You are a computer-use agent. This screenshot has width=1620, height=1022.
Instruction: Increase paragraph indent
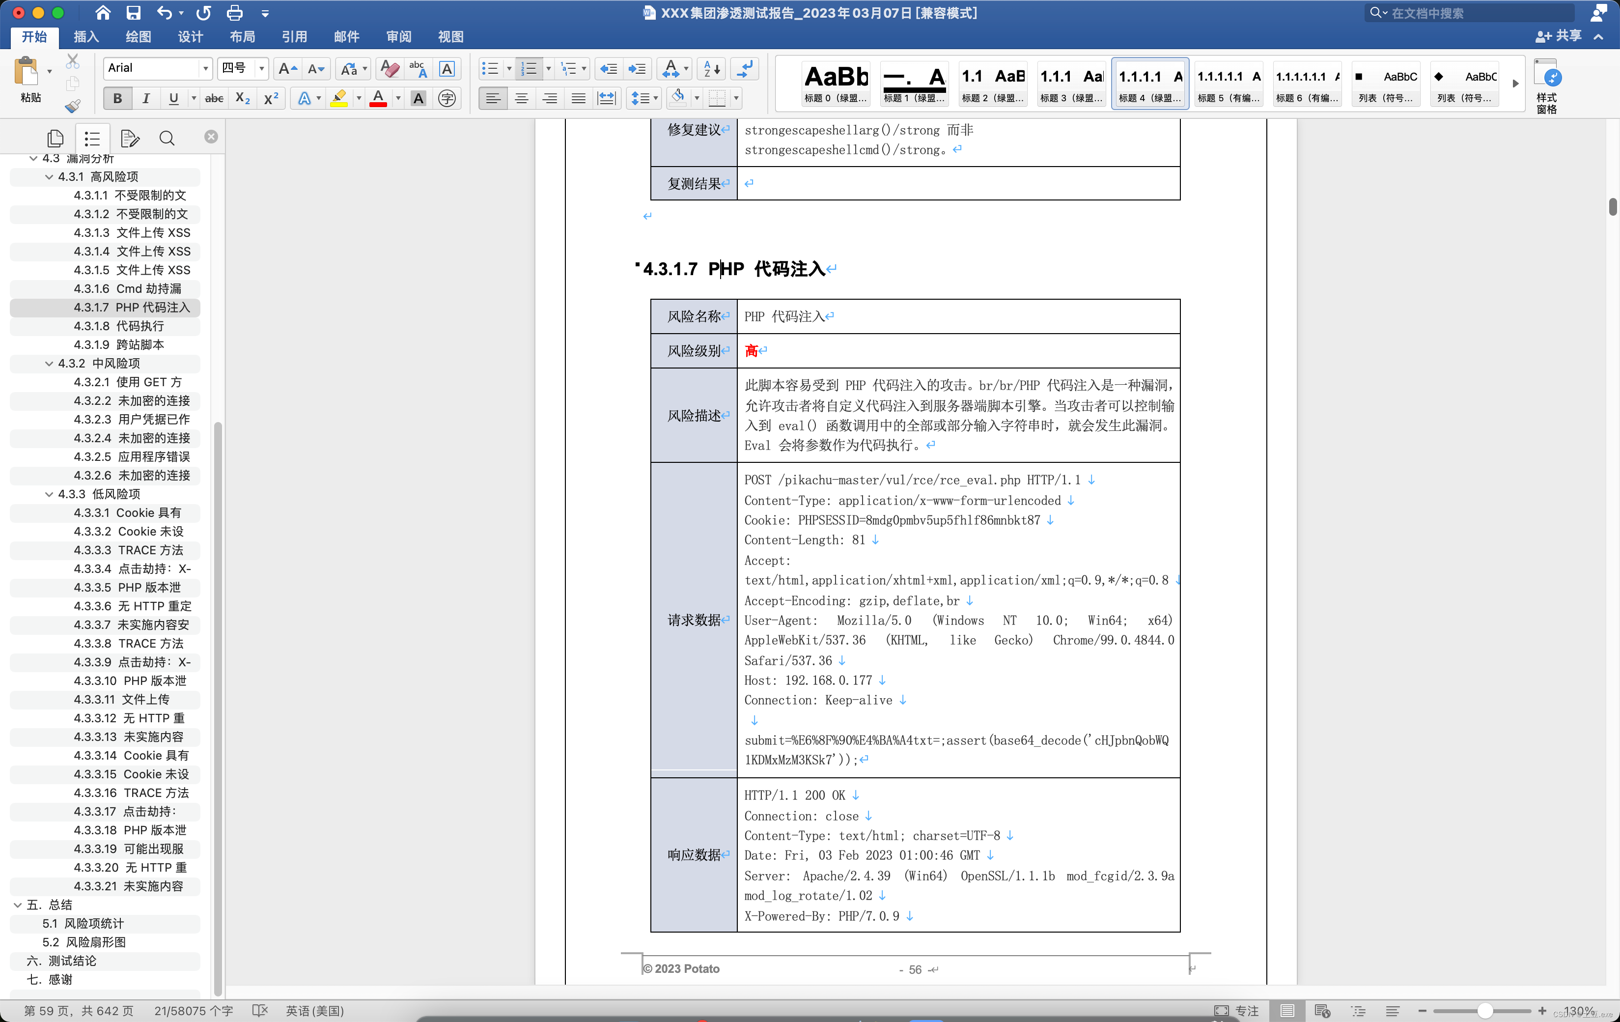click(x=637, y=68)
